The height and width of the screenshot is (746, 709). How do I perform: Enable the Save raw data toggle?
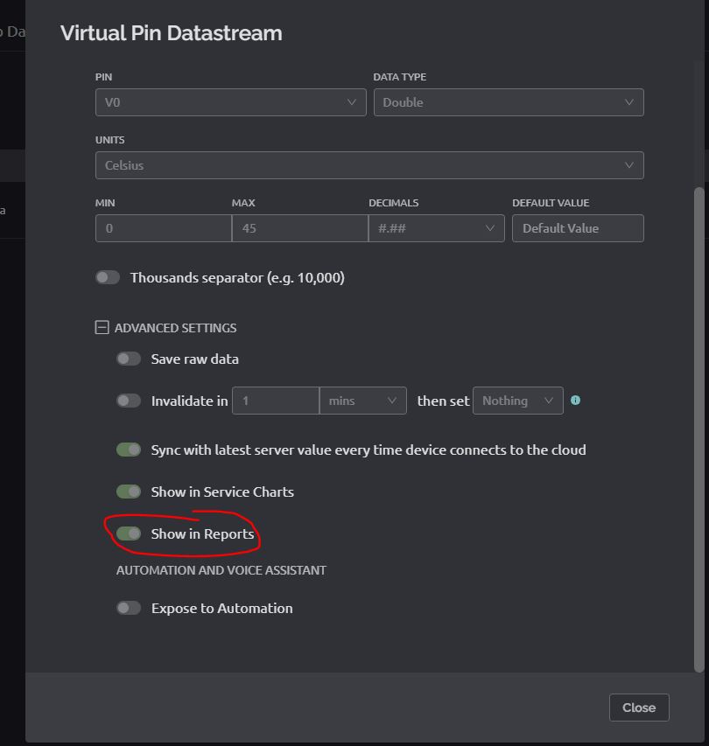129,359
